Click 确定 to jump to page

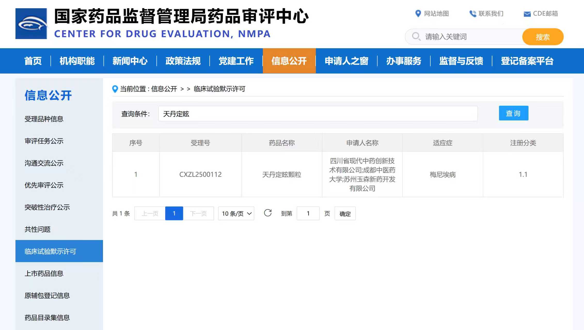[x=345, y=213]
